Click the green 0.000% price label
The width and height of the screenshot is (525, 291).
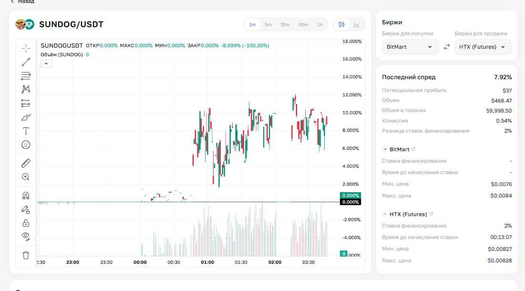click(350, 196)
